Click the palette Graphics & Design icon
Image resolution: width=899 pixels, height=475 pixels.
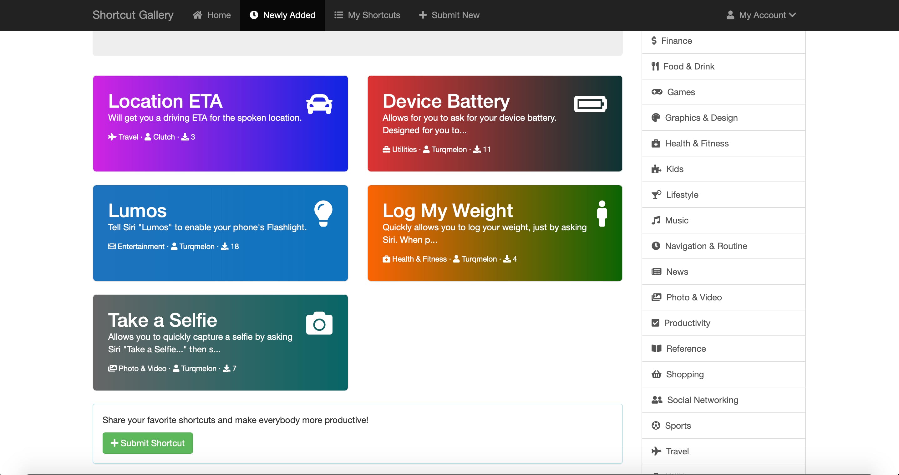655,118
